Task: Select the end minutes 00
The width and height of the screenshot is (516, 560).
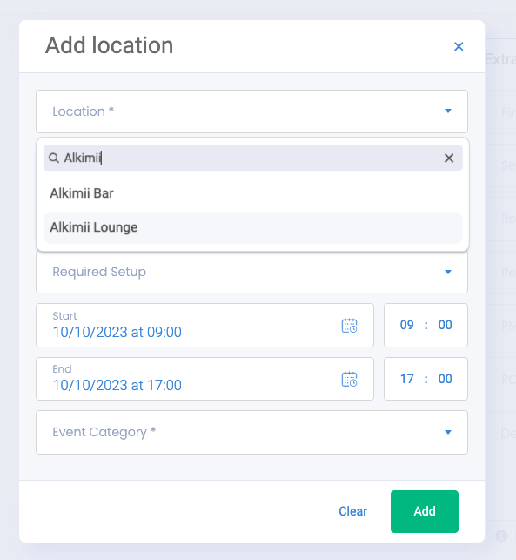Action: (x=445, y=379)
